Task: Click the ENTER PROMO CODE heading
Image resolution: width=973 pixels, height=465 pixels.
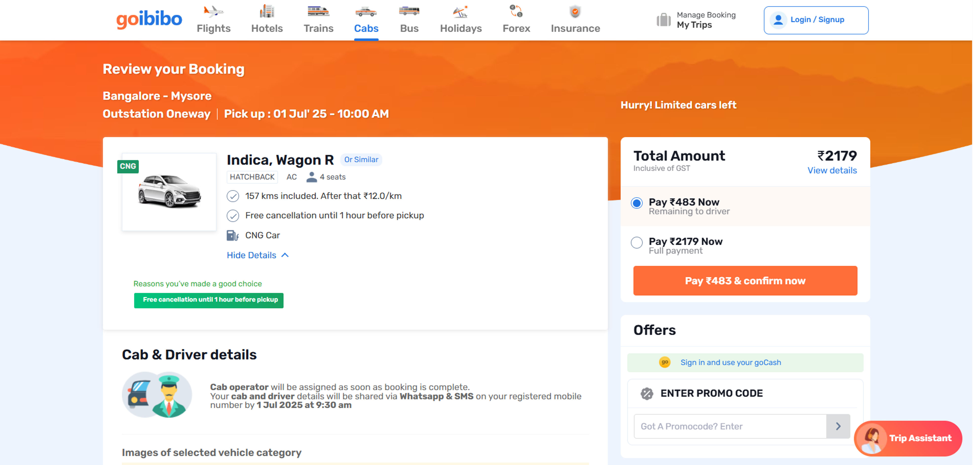Action: click(711, 394)
